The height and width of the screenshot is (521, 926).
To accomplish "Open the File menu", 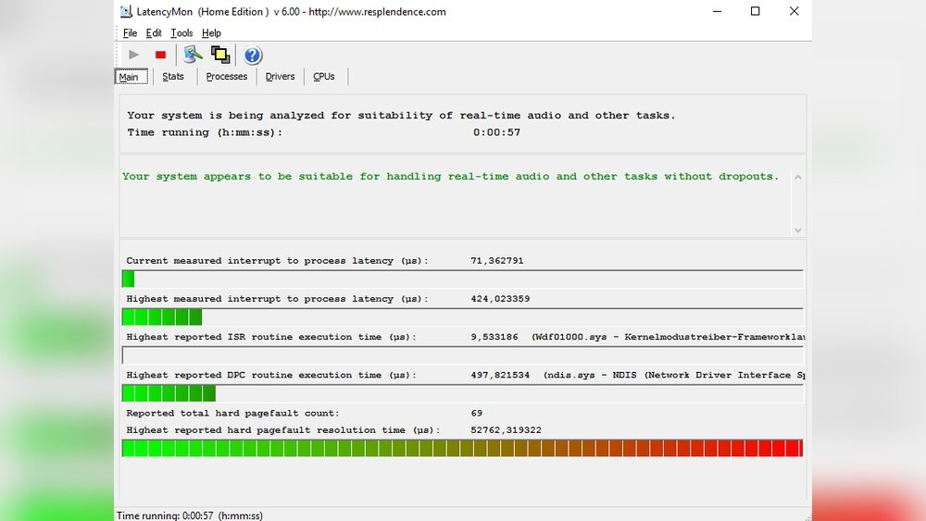I will click(130, 33).
